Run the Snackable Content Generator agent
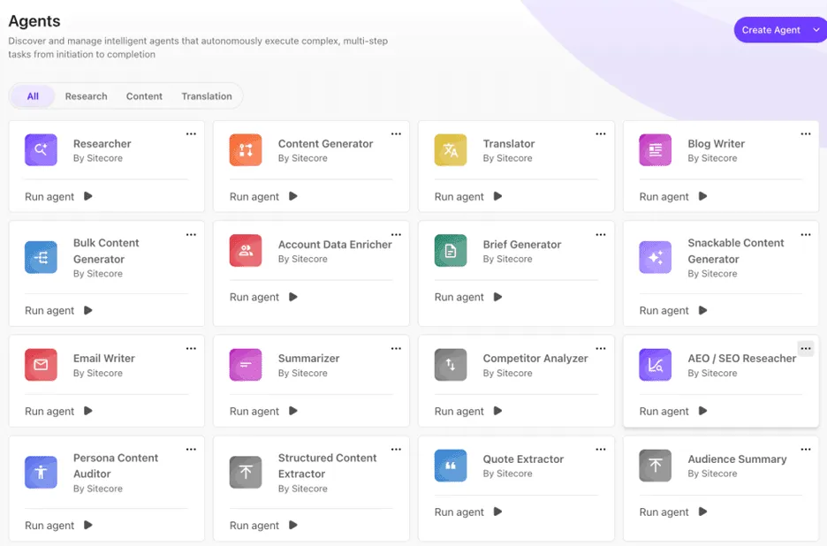Image resolution: width=827 pixels, height=546 pixels. coord(675,311)
